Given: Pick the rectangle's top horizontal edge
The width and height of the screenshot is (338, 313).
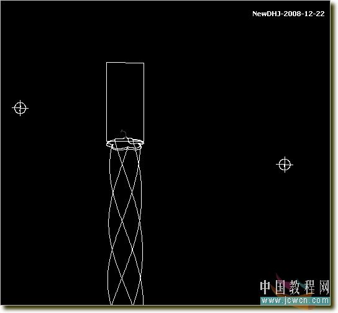Looking at the screenshot, I should point(125,63).
